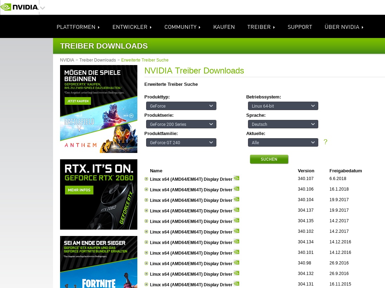The height and width of the screenshot is (288, 385).
Task: Click the Freigabedatum column header
Action: pos(346,171)
